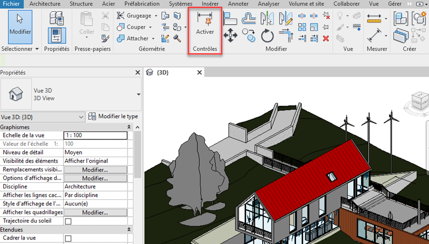Select the Rotate tool in the Modifier panel
This screenshot has width=429, height=244.
267,35
